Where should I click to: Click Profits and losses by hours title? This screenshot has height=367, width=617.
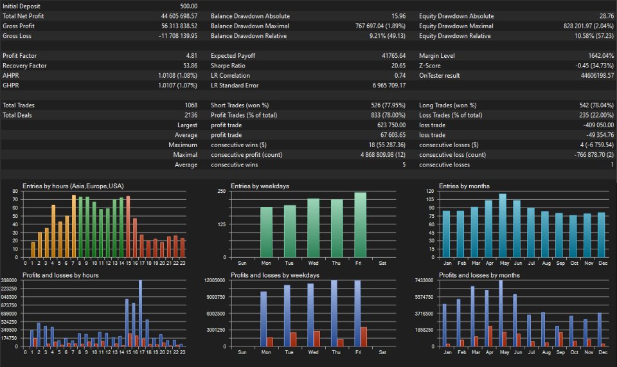[x=60, y=275]
